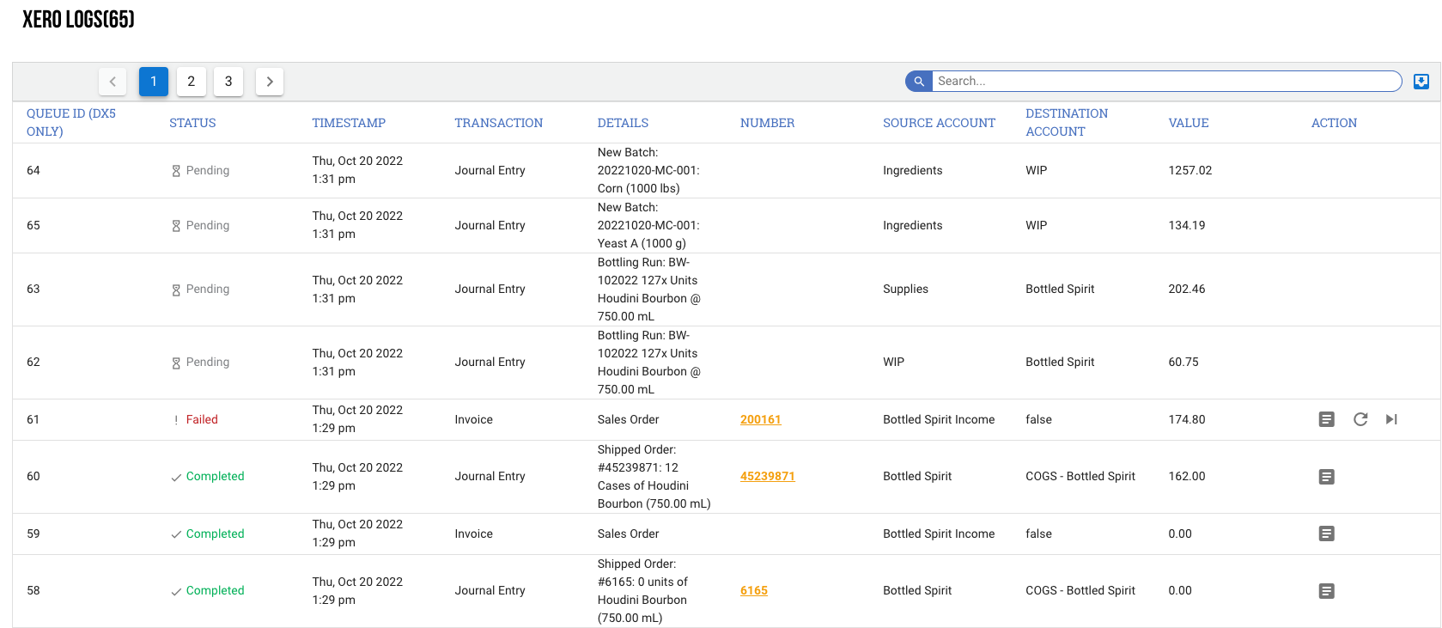Sort by Number column header
This screenshot has width=1442, height=628.
pyautogui.click(x=767, y=123)
